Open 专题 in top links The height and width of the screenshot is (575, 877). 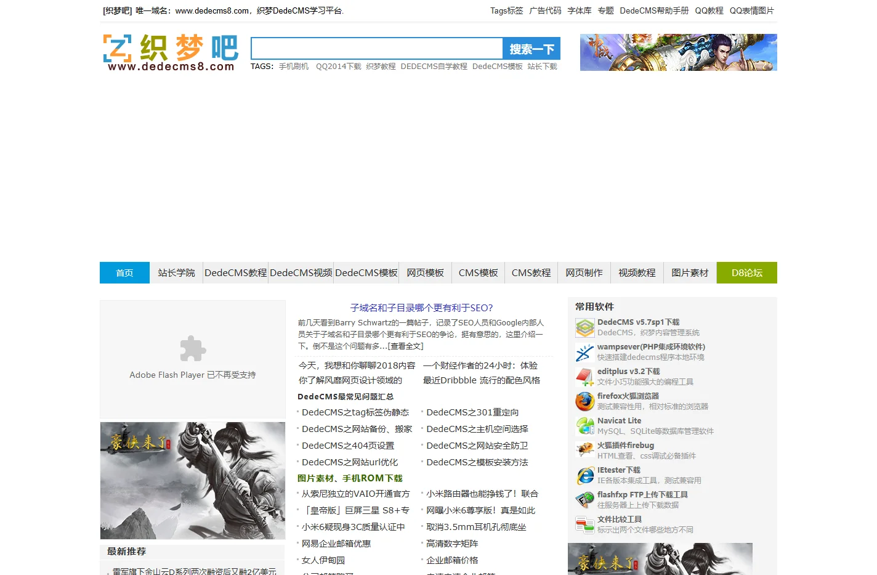tap(605, 10)
